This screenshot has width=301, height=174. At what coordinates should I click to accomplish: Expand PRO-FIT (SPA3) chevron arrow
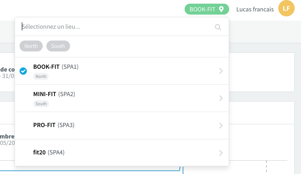pyautogui.click(x=221, y=126)
